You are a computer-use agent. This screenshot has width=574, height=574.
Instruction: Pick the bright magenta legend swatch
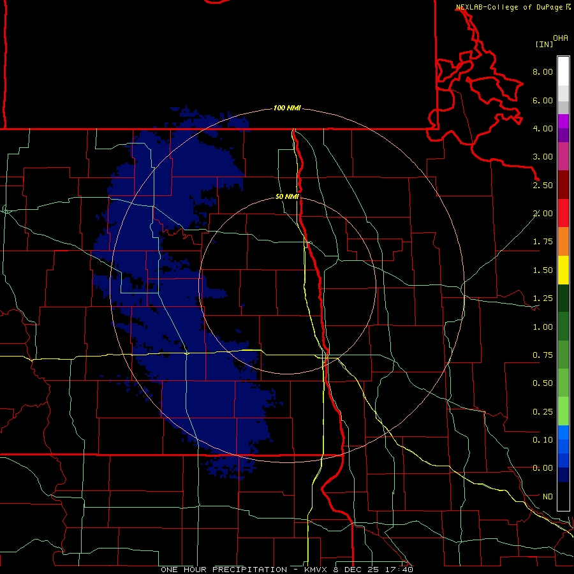click(563, 121)
